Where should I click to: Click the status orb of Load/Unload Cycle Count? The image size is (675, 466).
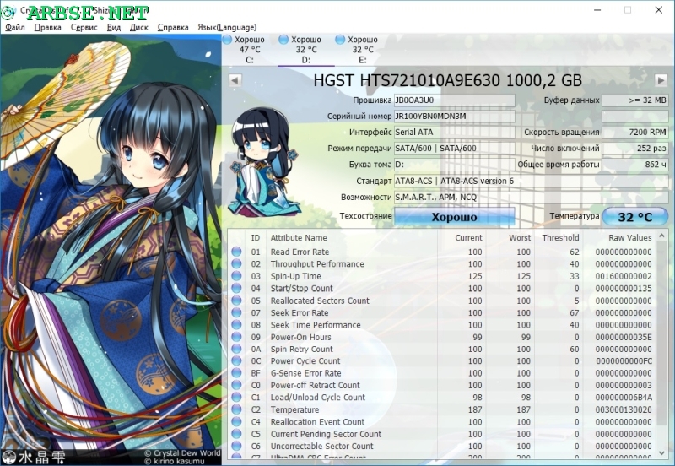tap(236, 397)
